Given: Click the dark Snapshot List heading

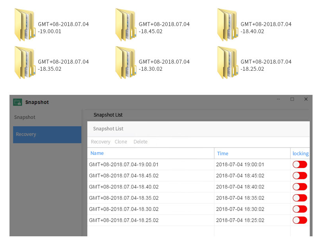Looking at the screenshot, I should tap(108, 115).
